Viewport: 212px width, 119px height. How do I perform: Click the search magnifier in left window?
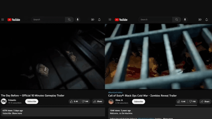[x=69, y=20]
